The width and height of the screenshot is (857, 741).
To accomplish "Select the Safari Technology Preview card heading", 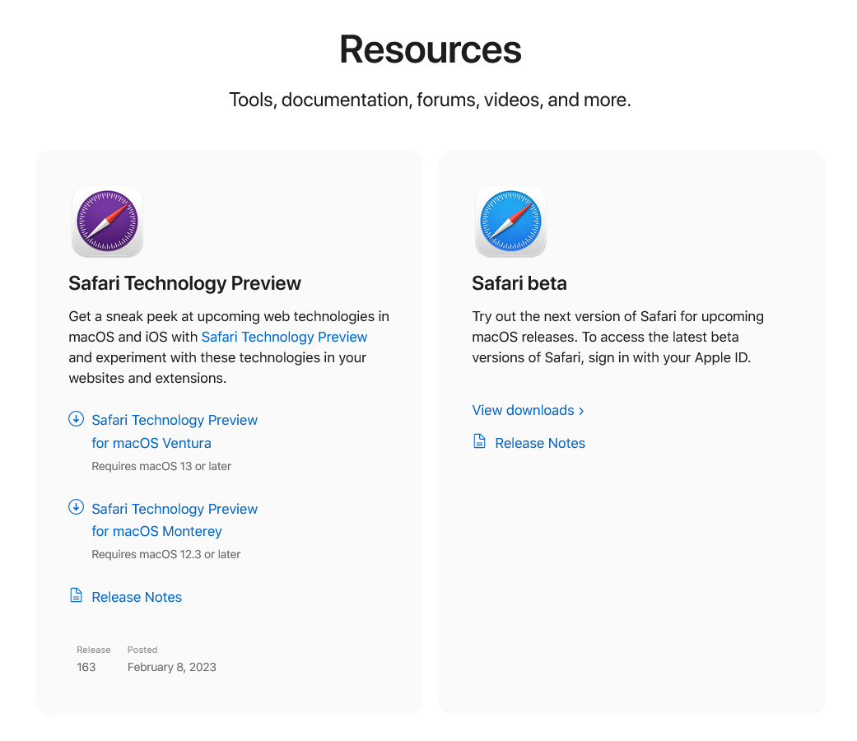I will 184,283.
